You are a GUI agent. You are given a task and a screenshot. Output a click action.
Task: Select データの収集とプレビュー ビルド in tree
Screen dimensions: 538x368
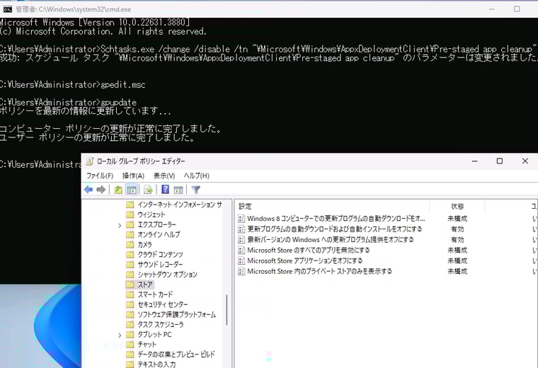click(x=176, y=355)
